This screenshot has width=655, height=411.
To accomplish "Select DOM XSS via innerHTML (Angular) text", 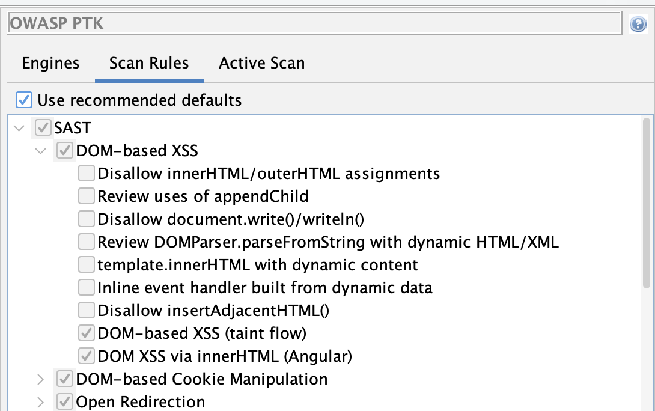I will (x=225, y=356).
